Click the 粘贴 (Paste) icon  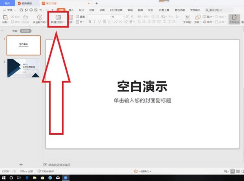(4, 17)
